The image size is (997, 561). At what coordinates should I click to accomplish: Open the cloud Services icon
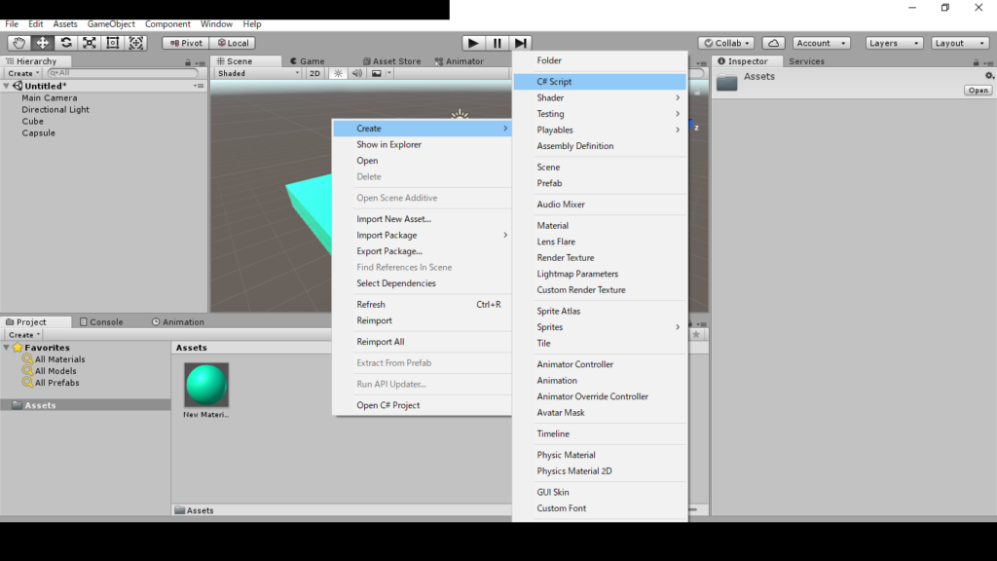coord(773,43)
